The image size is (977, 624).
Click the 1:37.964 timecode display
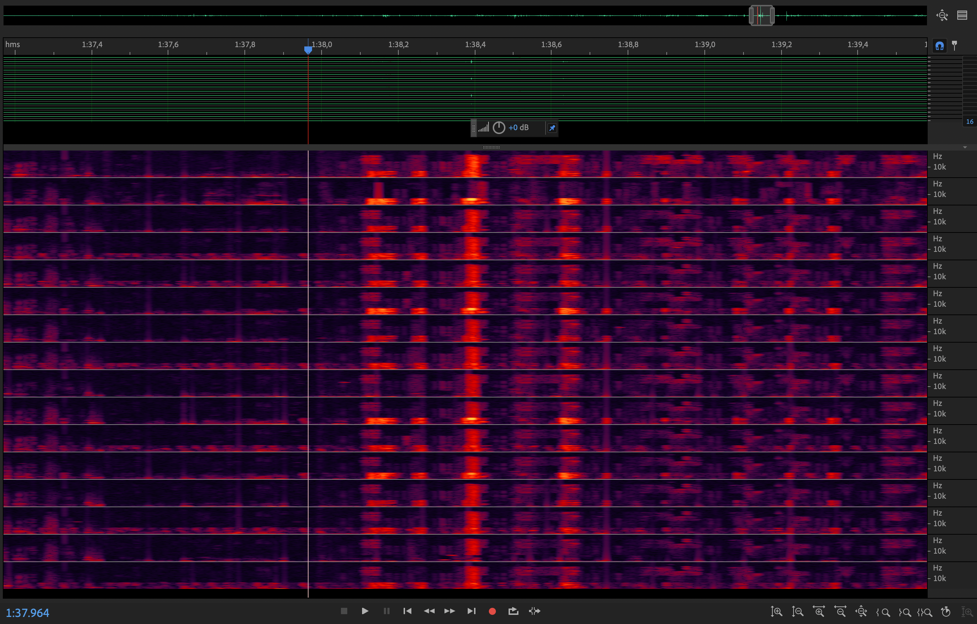[x=27, y=613]
